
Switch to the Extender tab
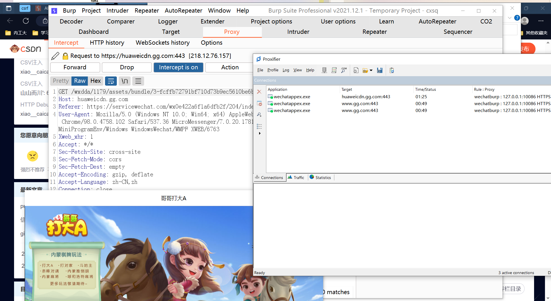(x=212, y=21)
